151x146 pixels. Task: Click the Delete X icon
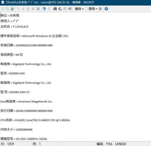coord(33,9)
